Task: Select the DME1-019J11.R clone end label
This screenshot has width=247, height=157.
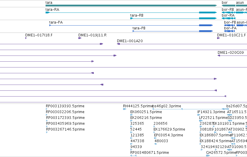Action: [x=93, y=35]
